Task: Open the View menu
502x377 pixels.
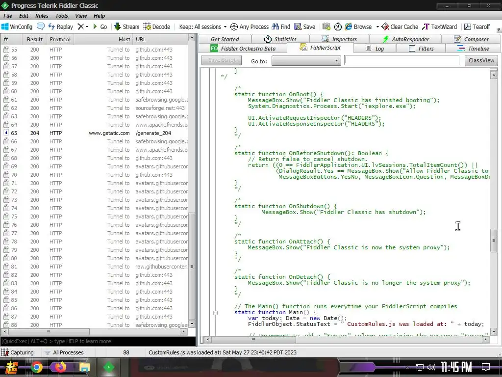Action: [81, 16]
